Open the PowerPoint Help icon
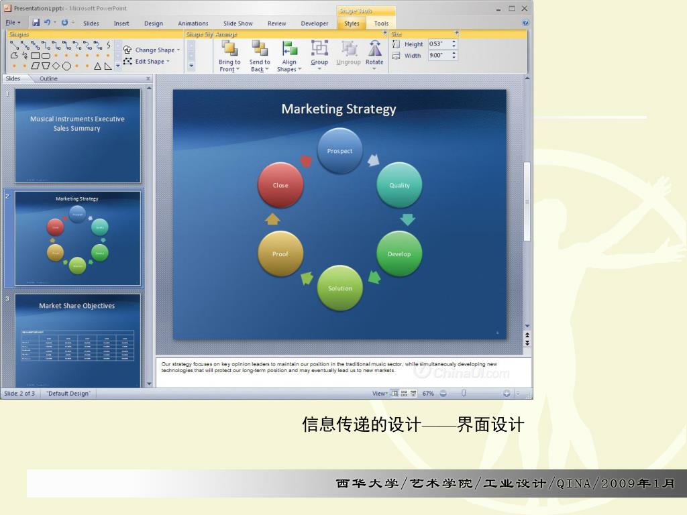 tap(525, 23)
